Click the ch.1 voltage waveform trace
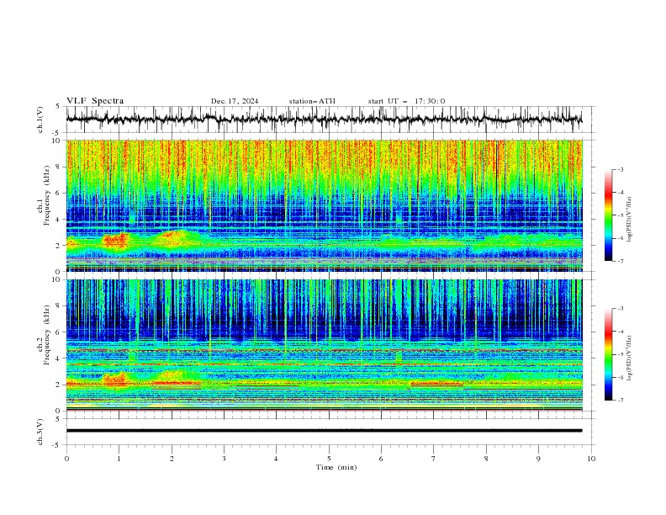The height and width of the screenshot is (515, 666). coord(324,119)
